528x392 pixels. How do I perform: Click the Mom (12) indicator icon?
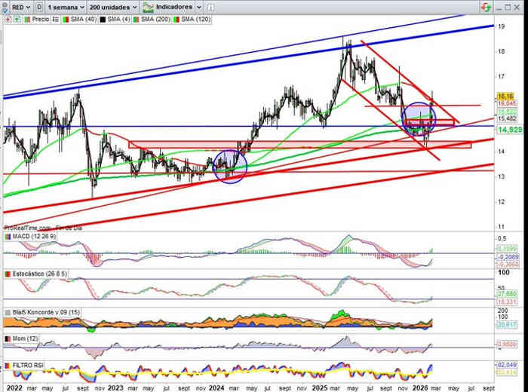click(x=8, y=338)
